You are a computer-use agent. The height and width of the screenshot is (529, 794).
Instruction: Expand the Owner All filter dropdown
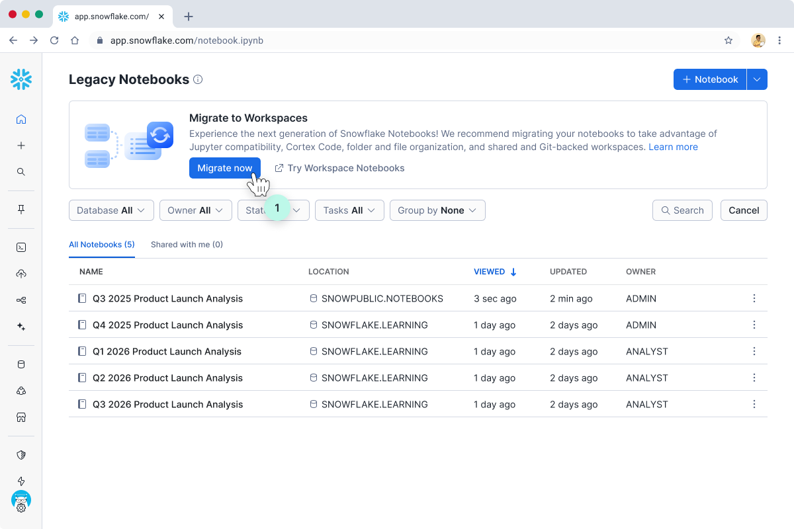pyautogui.click(x=196, y=210)
